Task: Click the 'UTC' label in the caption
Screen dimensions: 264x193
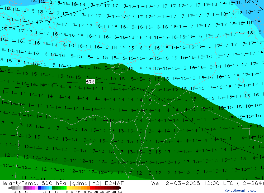Action: pyautogui.click(x=228, y=183)
